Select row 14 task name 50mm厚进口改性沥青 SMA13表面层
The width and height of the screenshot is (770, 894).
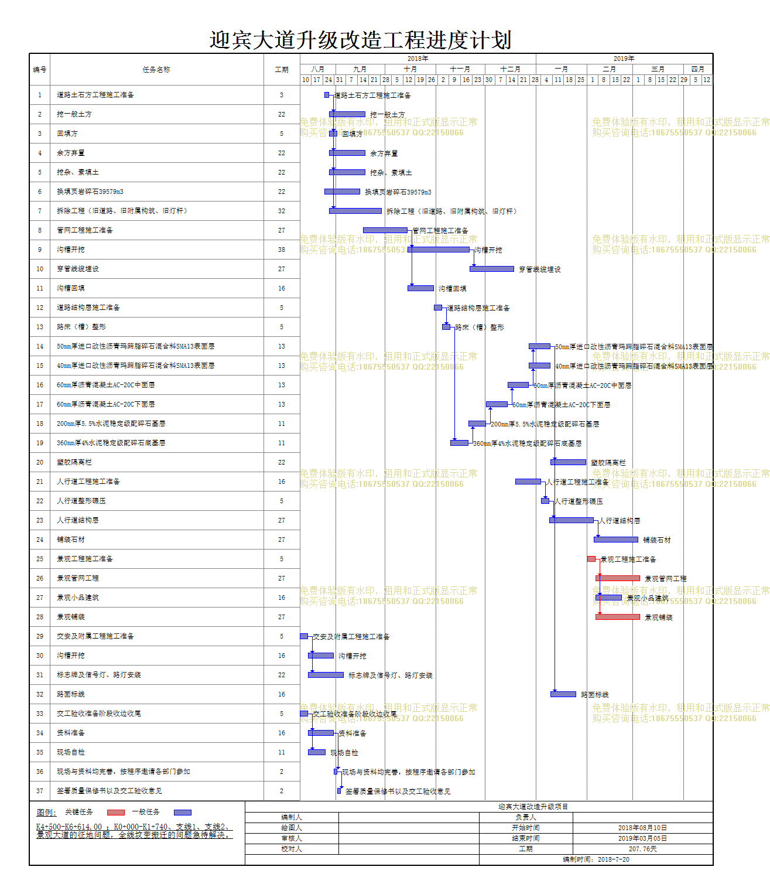(136, 346)
